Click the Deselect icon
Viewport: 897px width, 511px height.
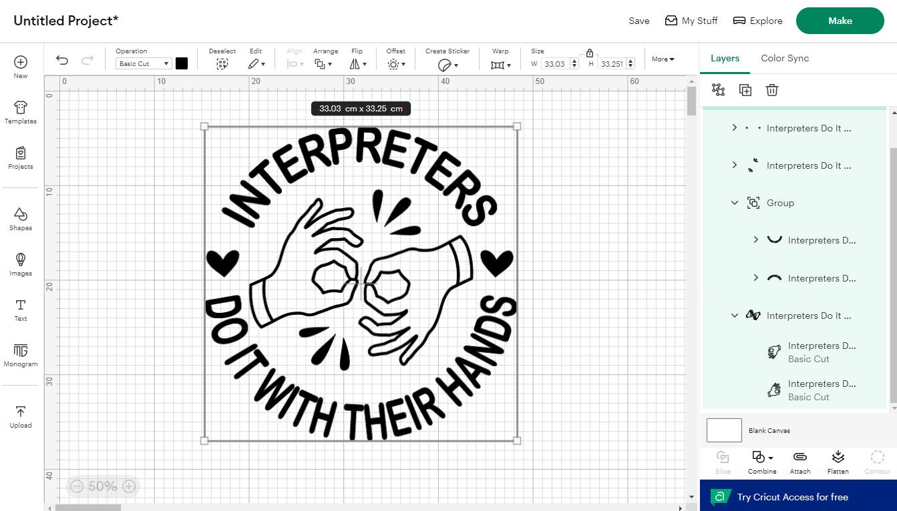point(222,64)
